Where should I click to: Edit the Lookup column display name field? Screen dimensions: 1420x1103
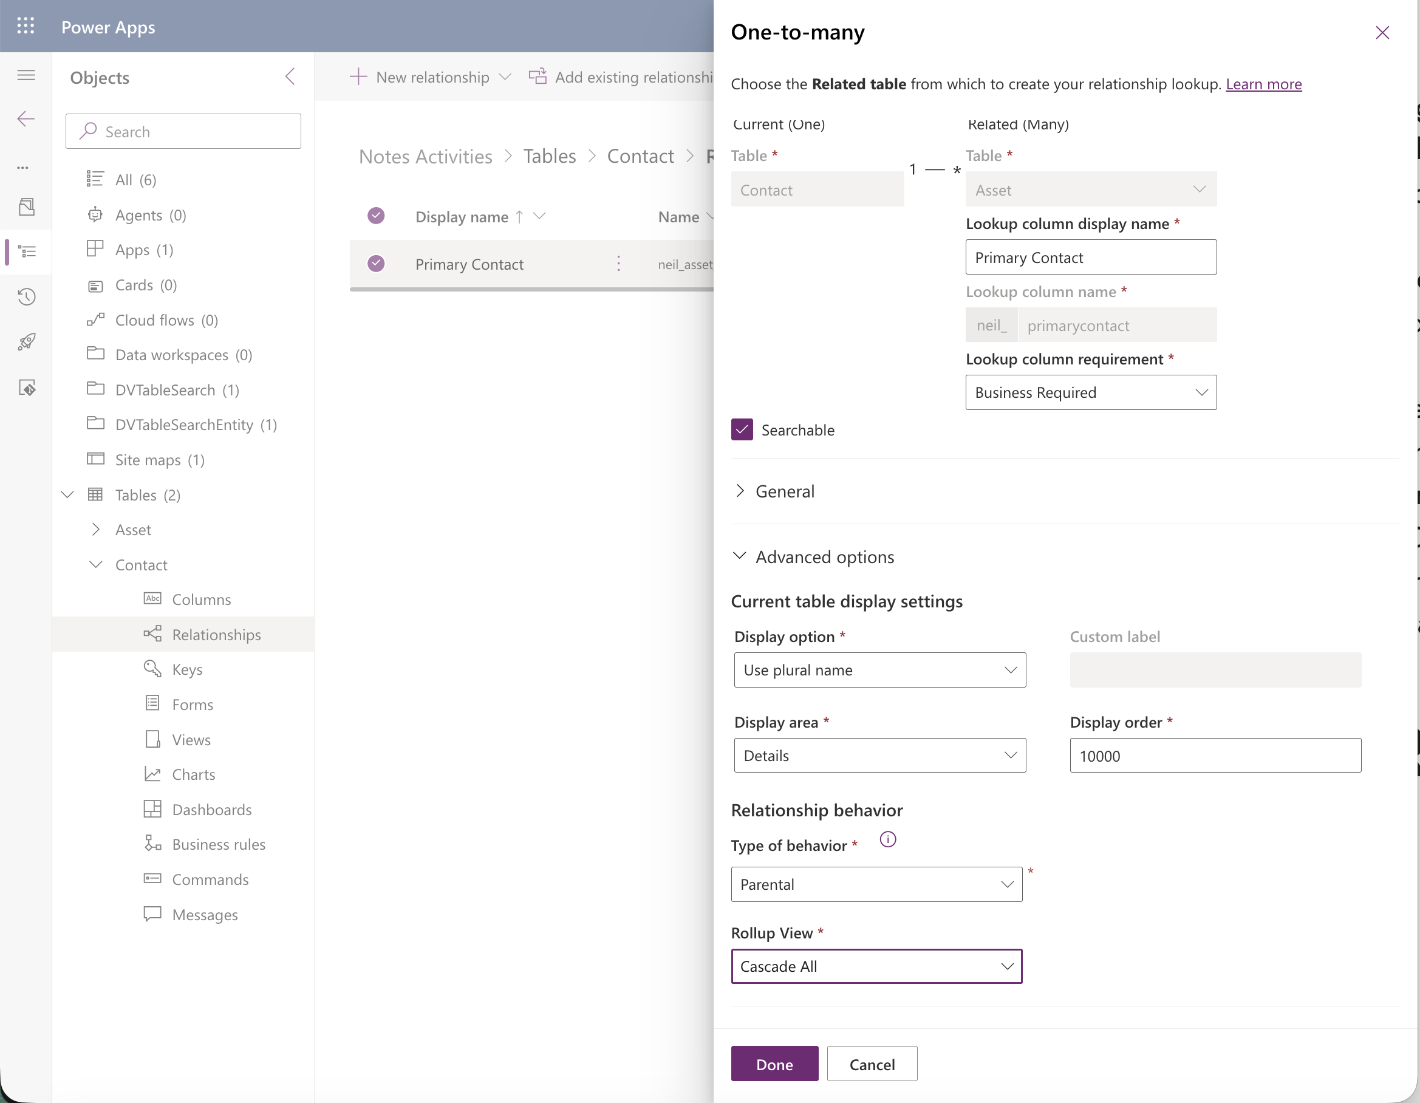[1091, 257]
